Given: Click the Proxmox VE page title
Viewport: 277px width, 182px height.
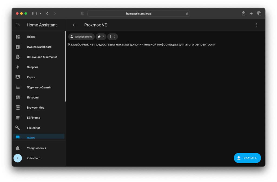Looking at the screenshot, I should point(95,25).
